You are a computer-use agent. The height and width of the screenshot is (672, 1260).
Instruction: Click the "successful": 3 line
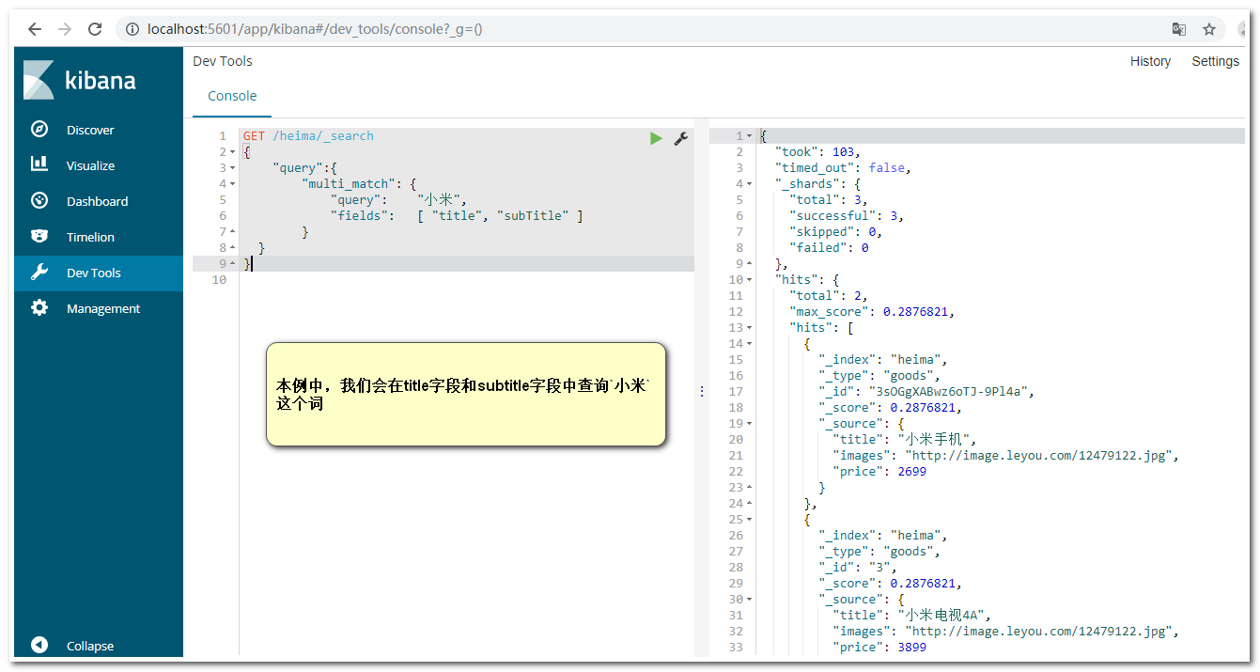pyautogui.click(x=847, y=216)
